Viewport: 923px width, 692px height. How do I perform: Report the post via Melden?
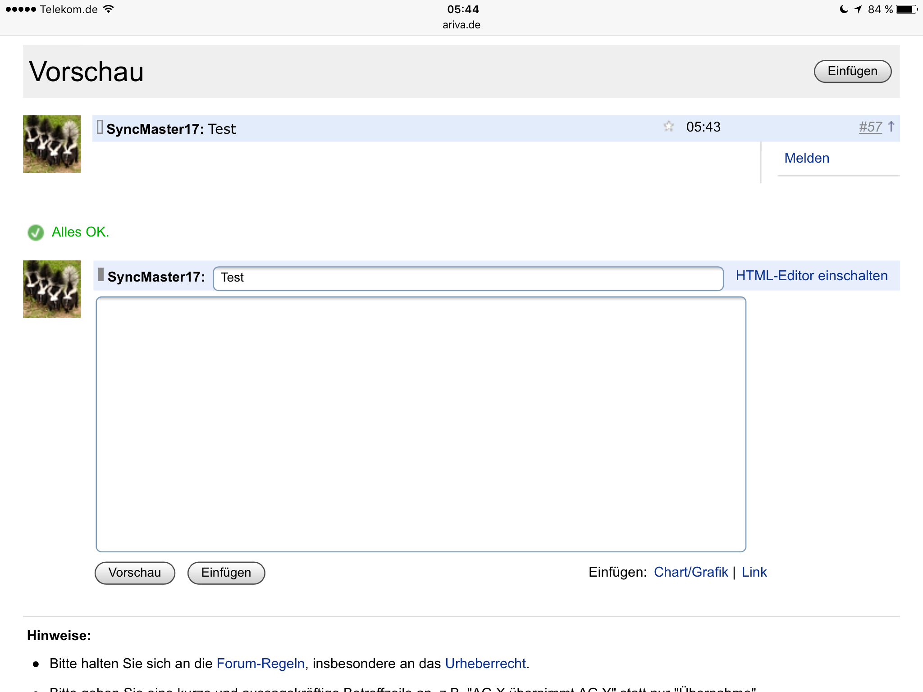[x=807, y=158]
